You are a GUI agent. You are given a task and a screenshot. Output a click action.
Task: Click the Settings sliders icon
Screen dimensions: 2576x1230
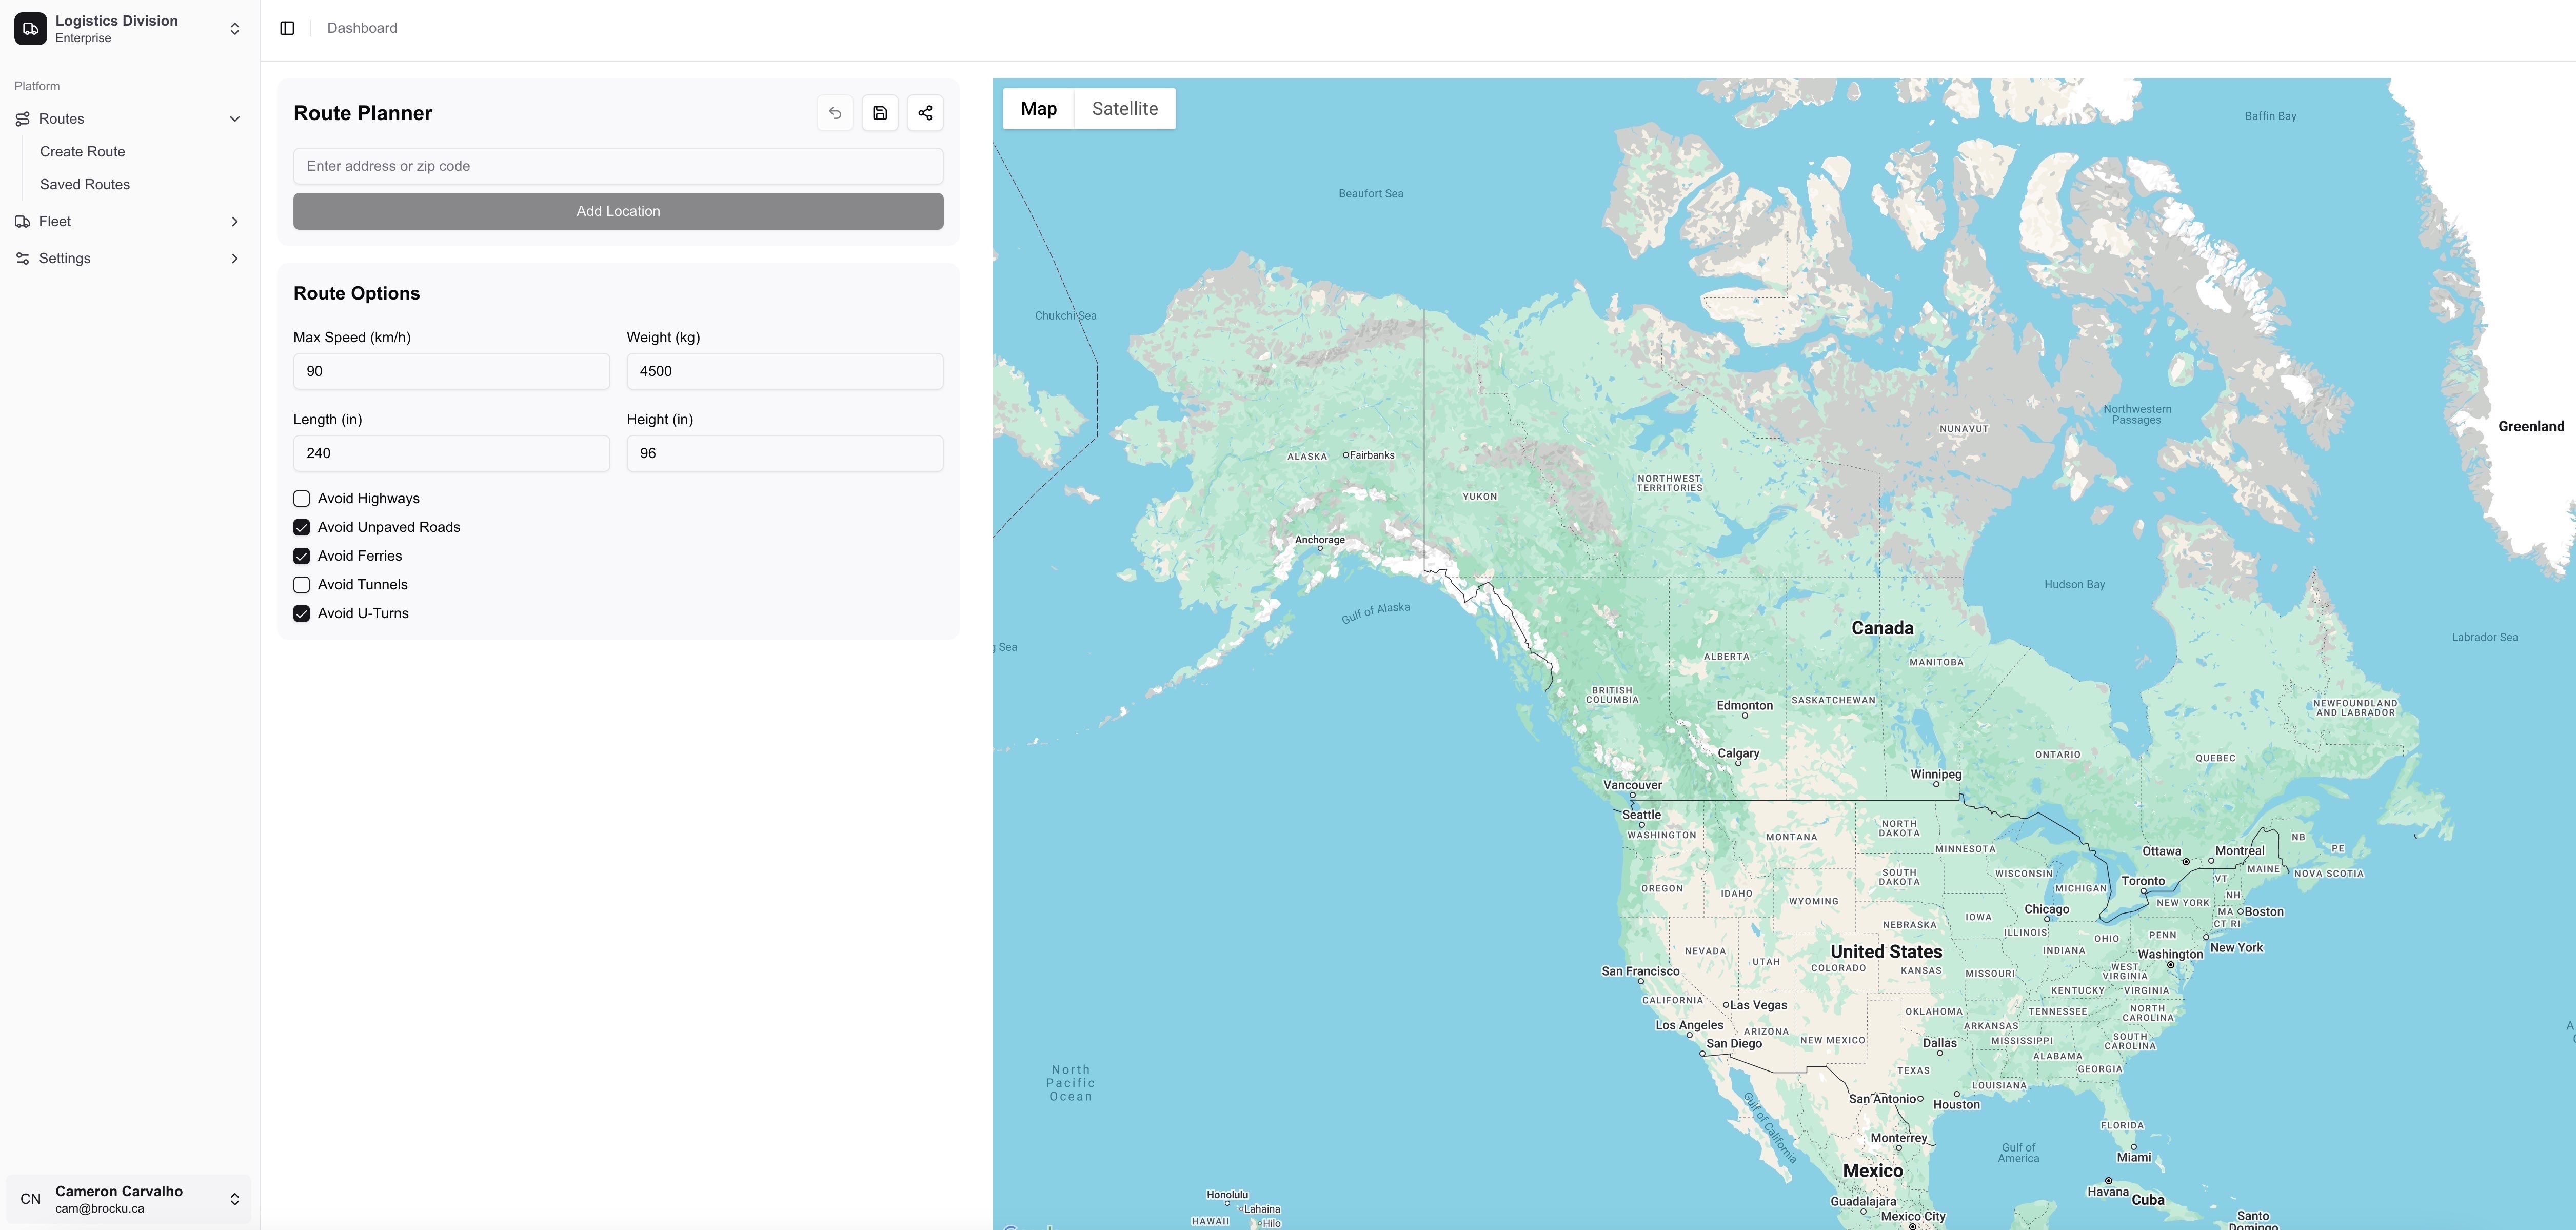pos(22,259)
